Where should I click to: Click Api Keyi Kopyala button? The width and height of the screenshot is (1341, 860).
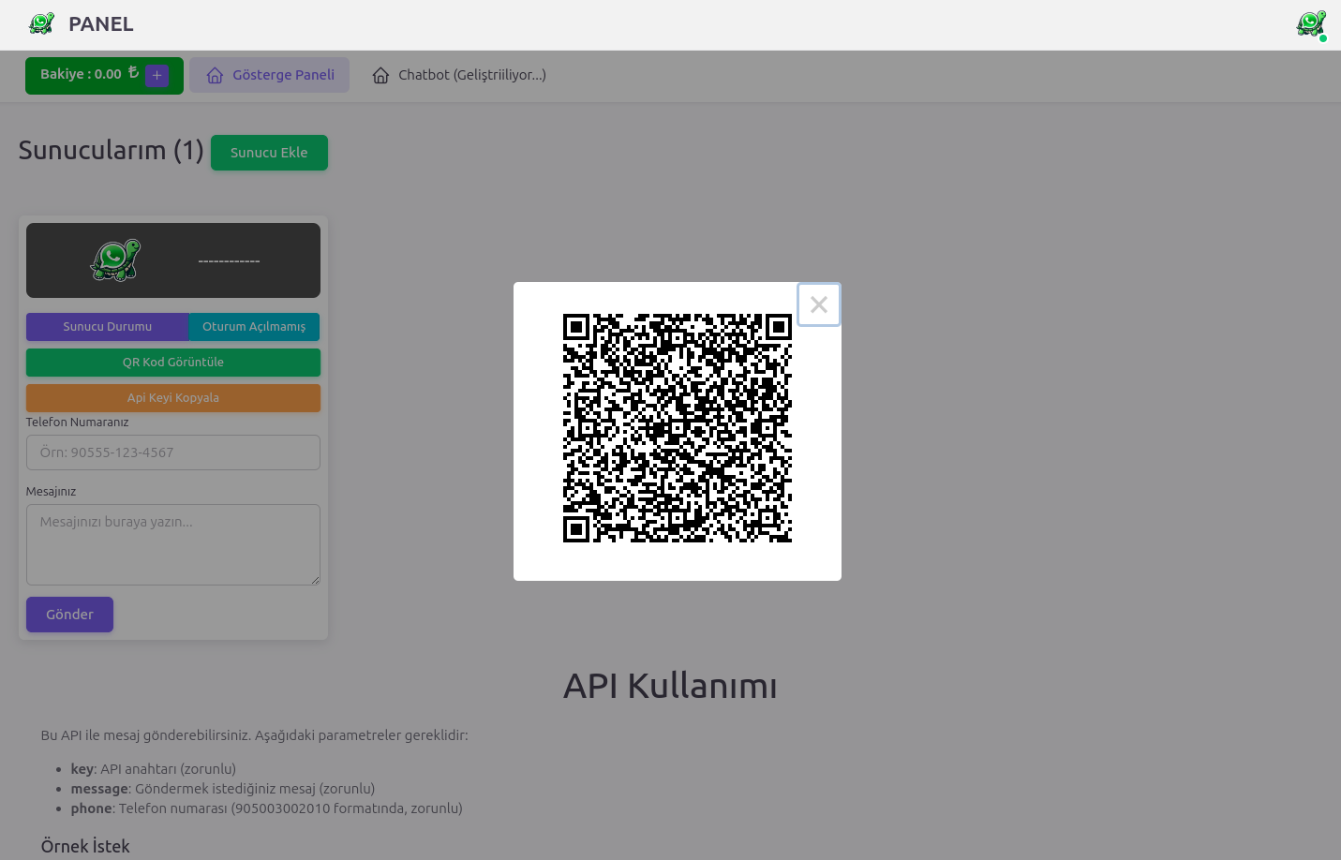[x=173, y=398]
